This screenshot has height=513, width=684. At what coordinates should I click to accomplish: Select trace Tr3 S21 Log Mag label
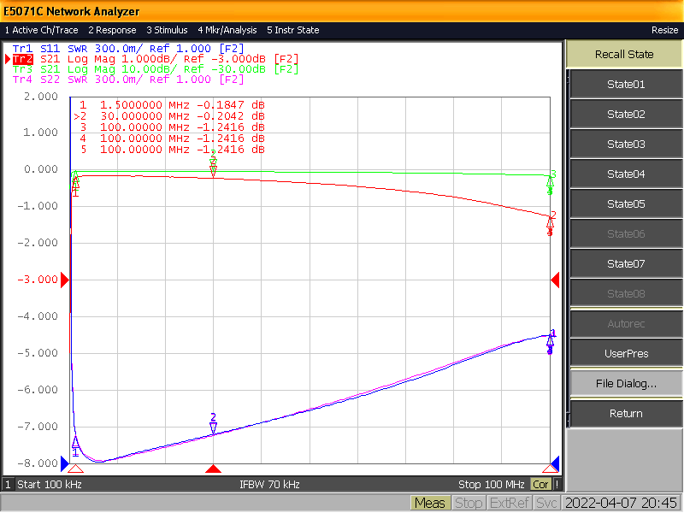point(156,69)
